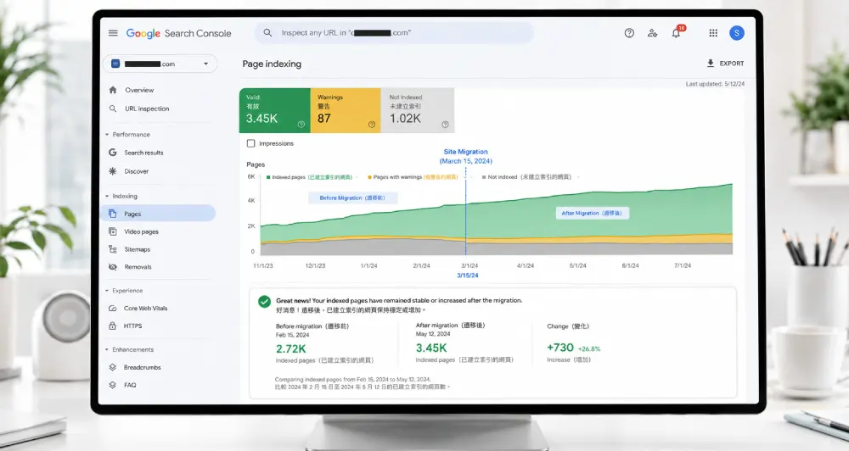Click the EXPORT button
849x451 pixels.
pyautogui.click(x=725, y=64)
